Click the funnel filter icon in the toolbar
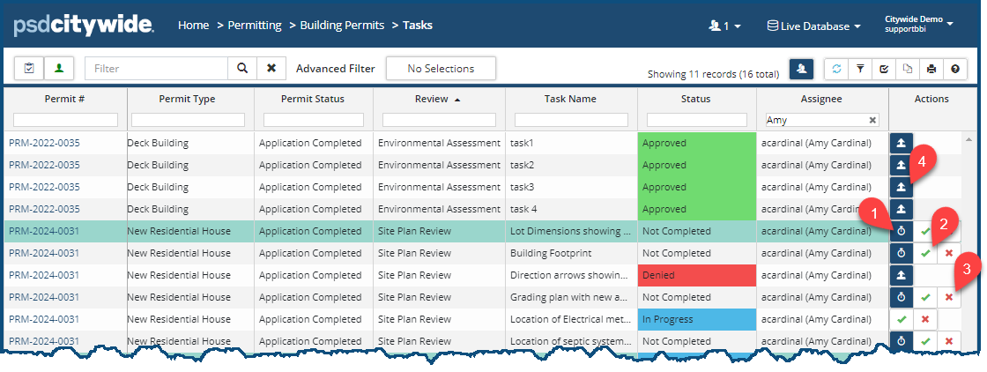Viewport: 987px width, 372px height. pyautogui.click(x=860, y=69)
